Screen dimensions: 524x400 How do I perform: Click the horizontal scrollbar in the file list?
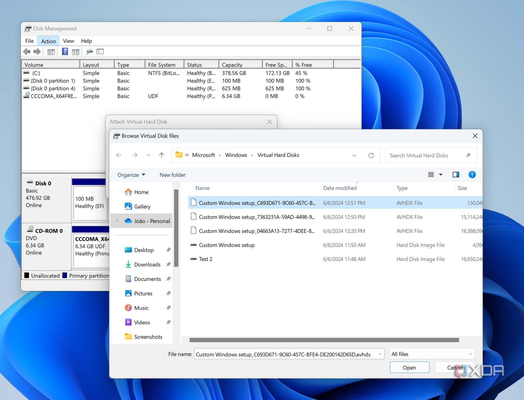coord(324,340)
